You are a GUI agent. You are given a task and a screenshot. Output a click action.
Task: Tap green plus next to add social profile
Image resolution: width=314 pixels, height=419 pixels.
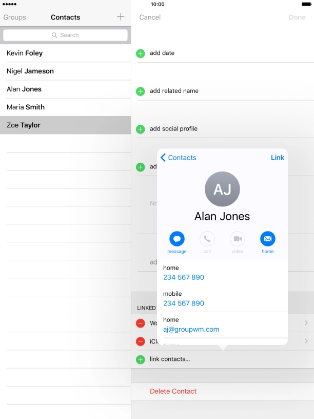pyautogui.click(x=140, y=129)
